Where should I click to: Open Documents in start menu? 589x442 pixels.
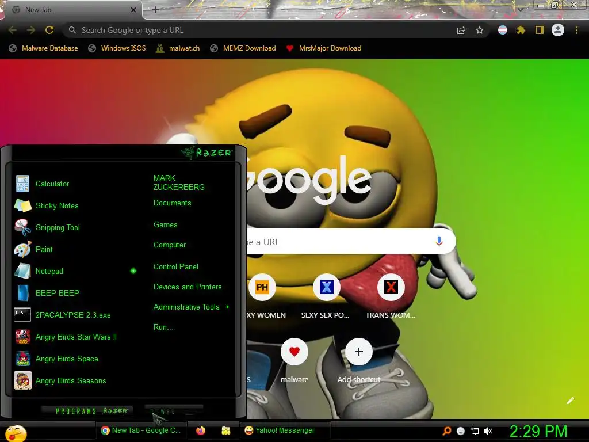pos(173,203)
